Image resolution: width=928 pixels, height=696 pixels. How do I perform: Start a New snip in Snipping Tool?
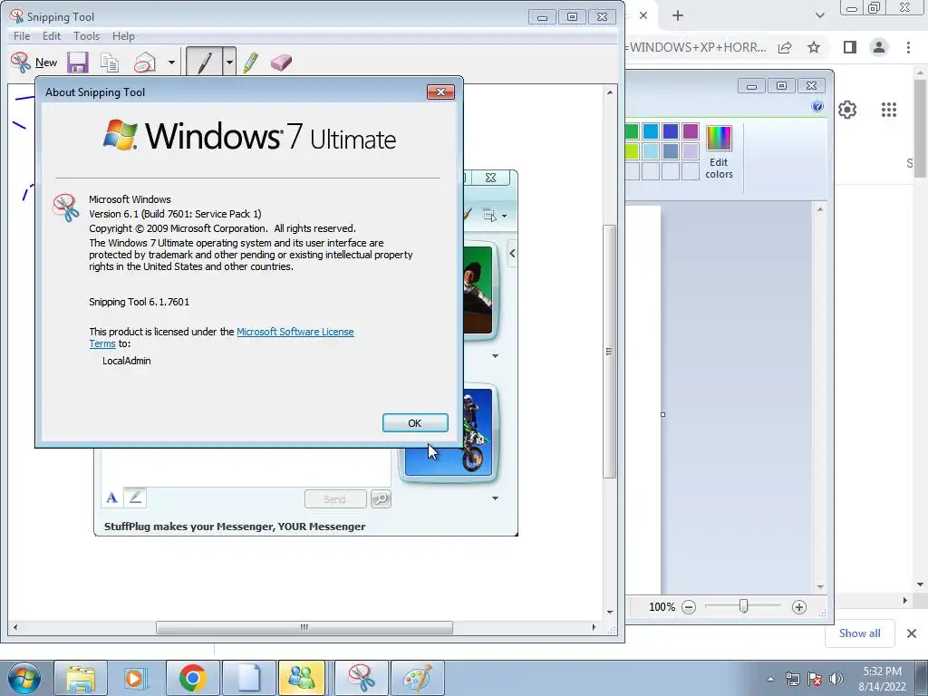[x=34, y=63]
